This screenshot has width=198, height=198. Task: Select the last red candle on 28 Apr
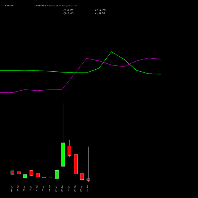(x=88, y=179)
